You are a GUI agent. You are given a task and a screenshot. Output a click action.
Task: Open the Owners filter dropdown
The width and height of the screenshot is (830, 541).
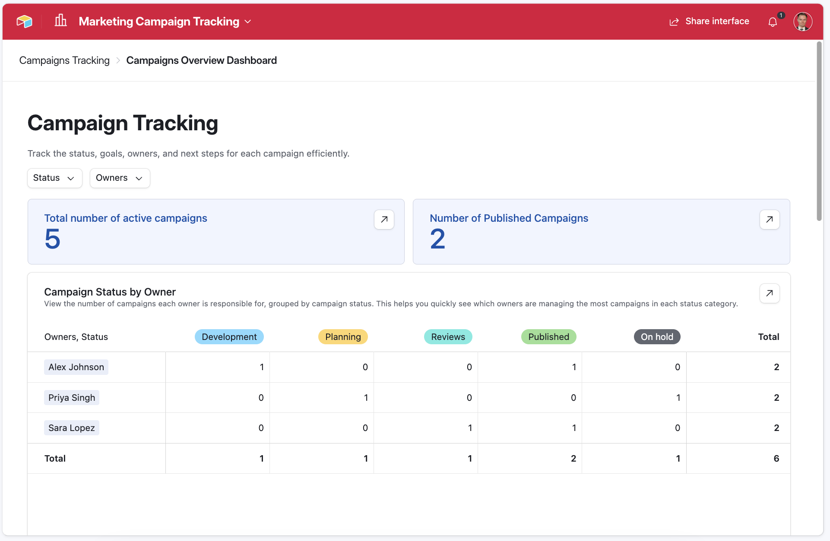tap(120, 178)
